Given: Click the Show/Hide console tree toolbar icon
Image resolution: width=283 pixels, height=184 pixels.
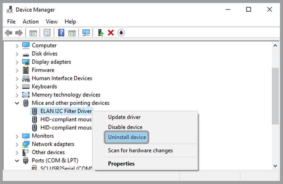Looking at the screenshot, I should click(33, 33).
